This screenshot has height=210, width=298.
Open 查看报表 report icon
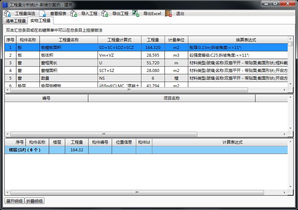[43, 13]
